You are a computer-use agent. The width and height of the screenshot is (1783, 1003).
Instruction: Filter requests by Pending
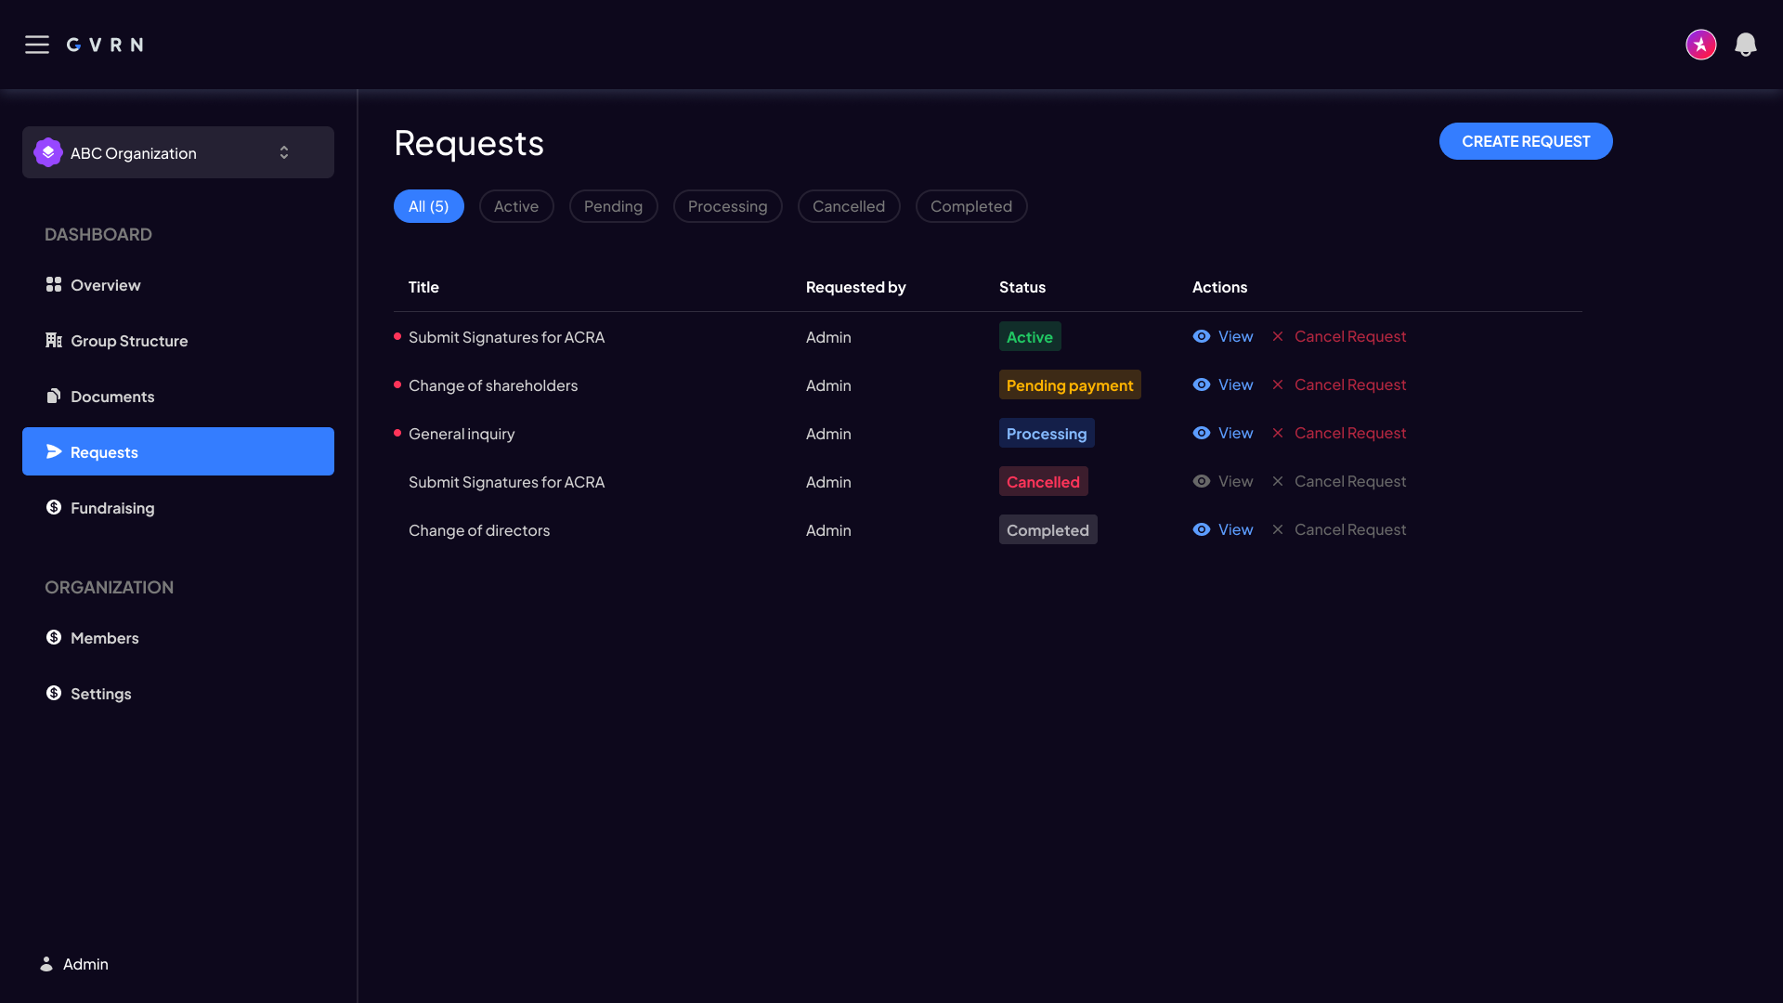click(x=613, y=206)
